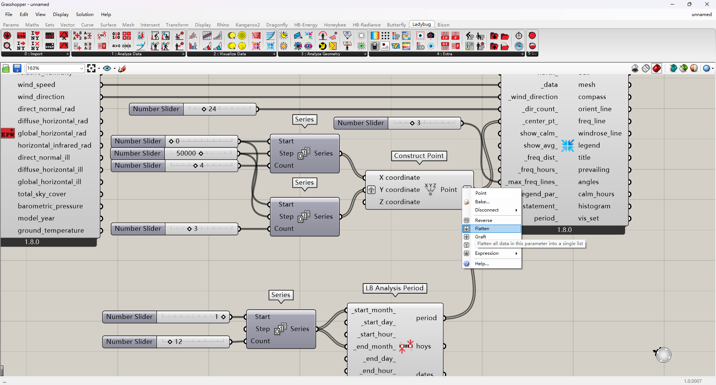Click the Y coordinate graft arrow icon
716x385 pixels.
tap(371, 190)
